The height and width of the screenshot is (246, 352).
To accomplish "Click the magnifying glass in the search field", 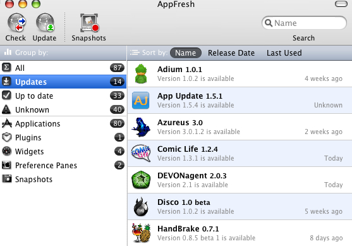I will [268, 23].
